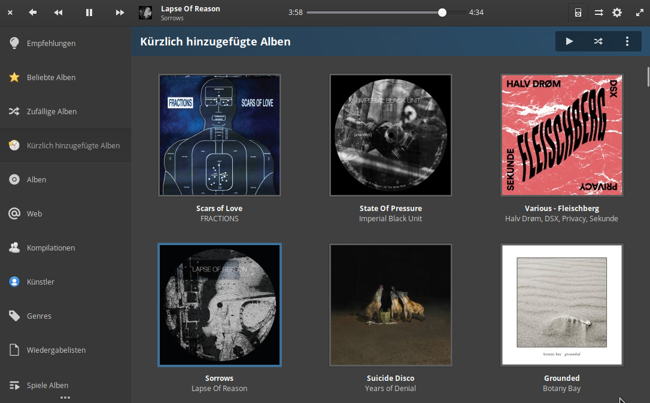Click the star icon next to Beliebte Alben
The image size is (650, 403).
click(14, 77)
